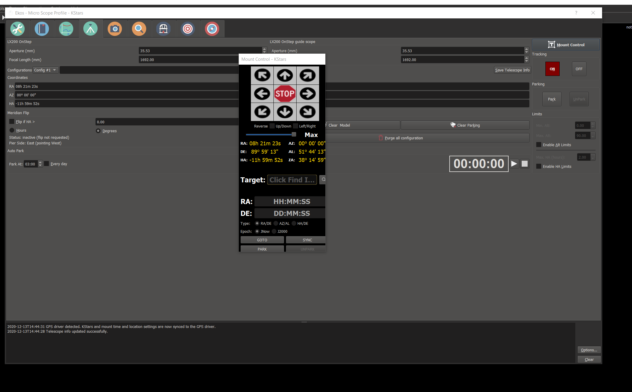The width and height of the screenshot is (632, 392).
Task: Enable the Flip if HA checkbox
Action: 12,122
